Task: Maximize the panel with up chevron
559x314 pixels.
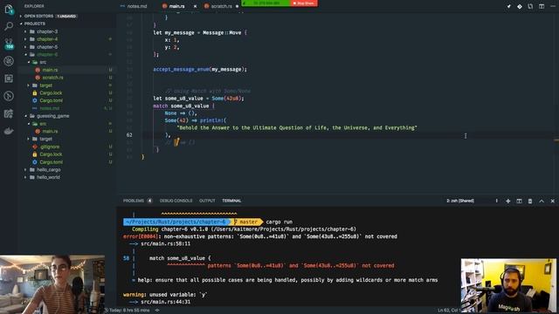Action: [x=542, y=201]
